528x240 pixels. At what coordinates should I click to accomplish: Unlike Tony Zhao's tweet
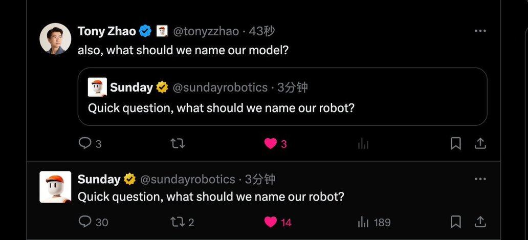tap(271, 144)
